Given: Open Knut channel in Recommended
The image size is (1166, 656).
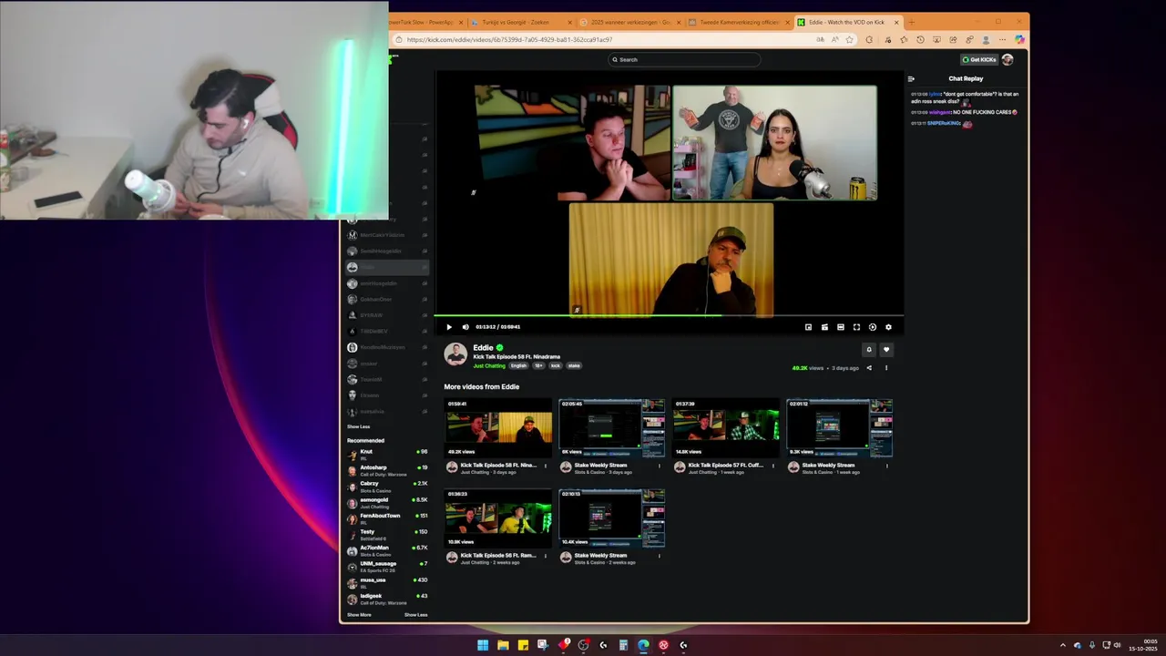Looking at the screenshot, I should (387, 454).
